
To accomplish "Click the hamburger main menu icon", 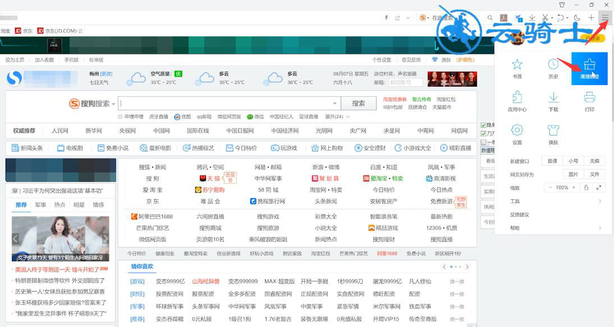I will coord(606,17).
